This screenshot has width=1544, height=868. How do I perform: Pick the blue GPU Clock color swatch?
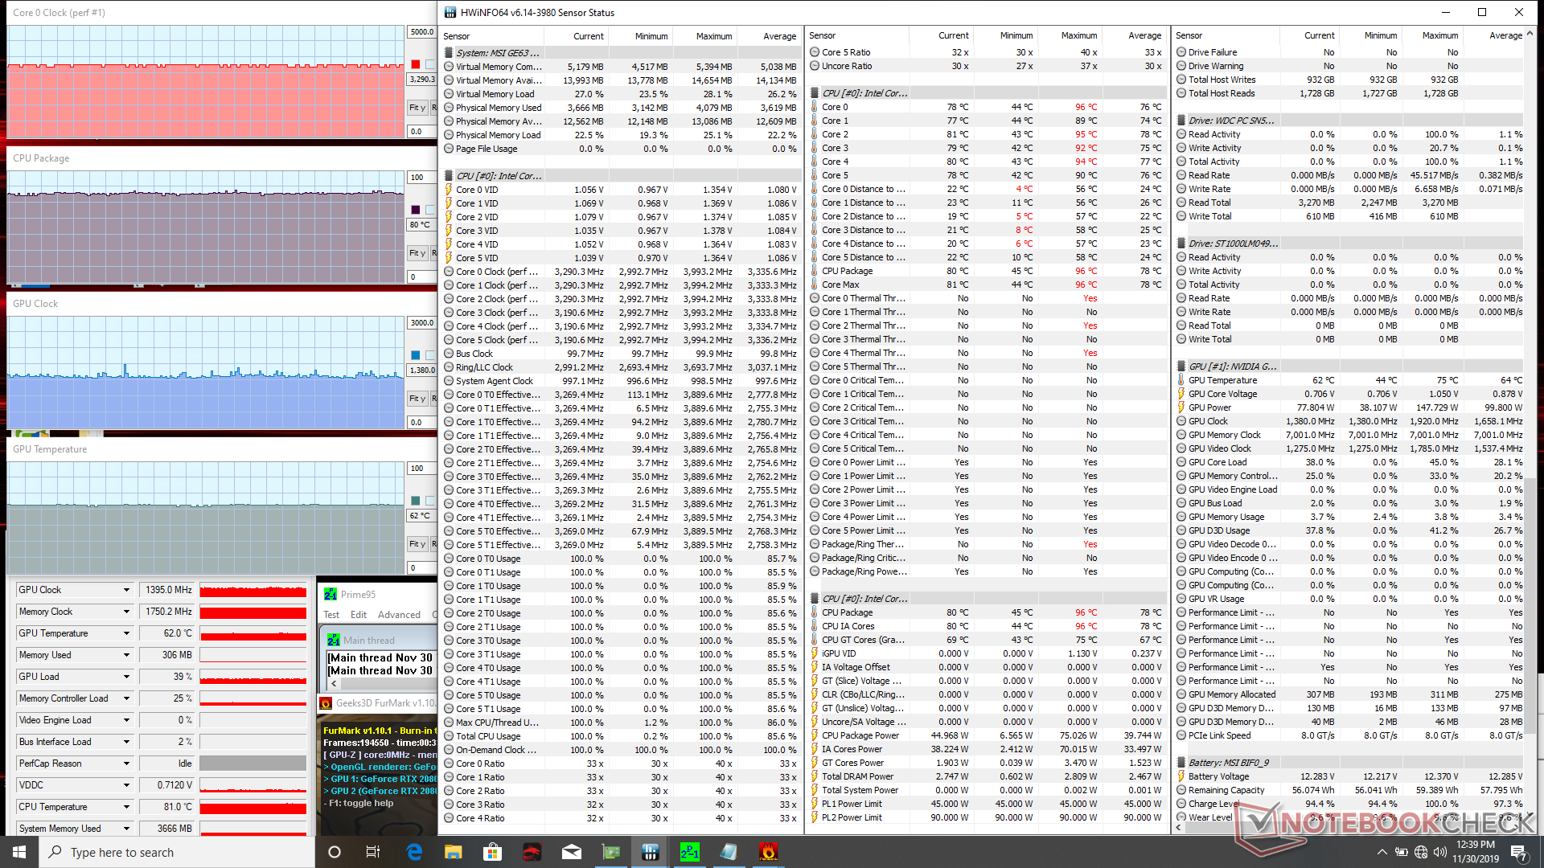(416, 355)
